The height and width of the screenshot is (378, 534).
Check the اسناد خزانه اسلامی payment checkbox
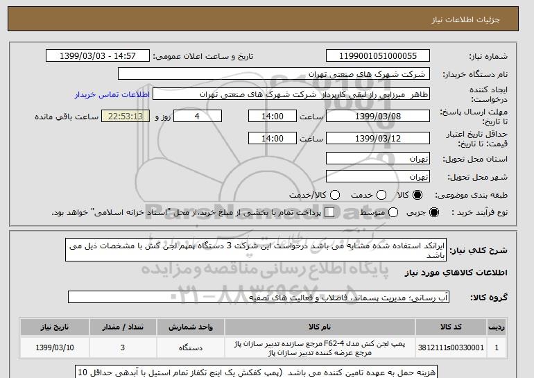tap(329, 212)
